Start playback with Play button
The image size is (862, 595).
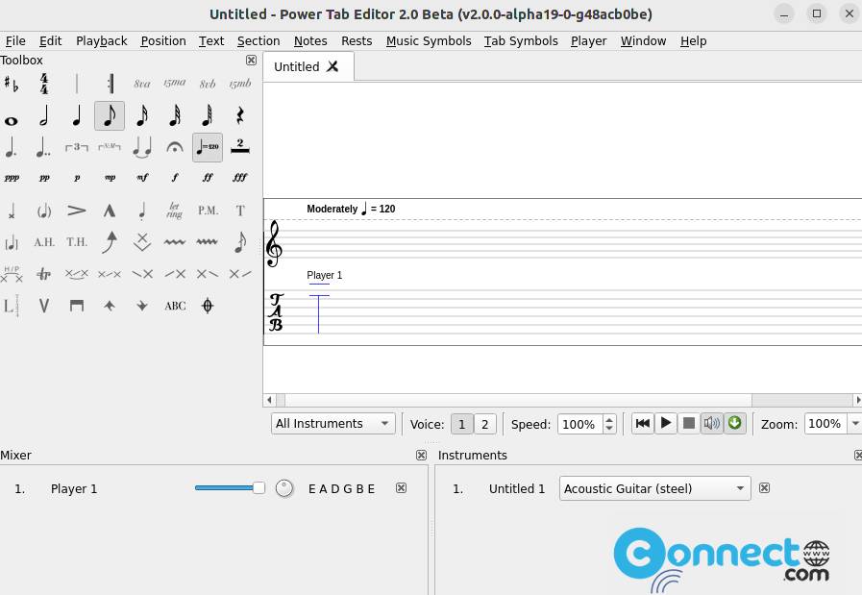(666, 424)
